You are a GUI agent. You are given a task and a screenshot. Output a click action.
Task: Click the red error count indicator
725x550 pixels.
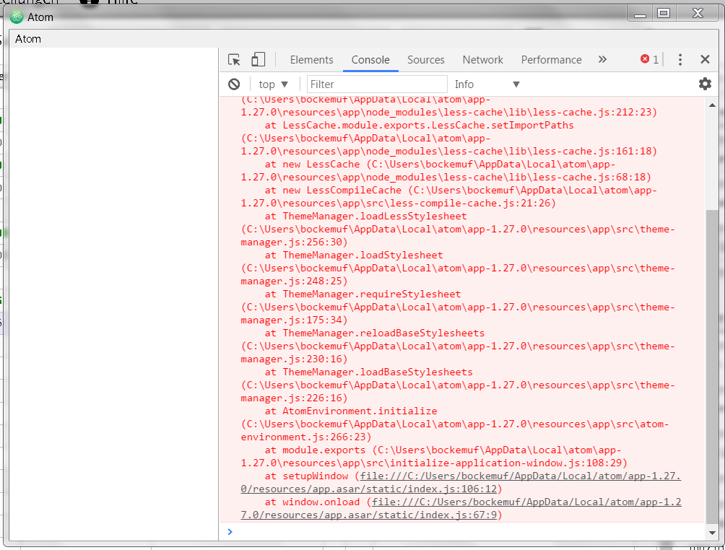(649, 59)
